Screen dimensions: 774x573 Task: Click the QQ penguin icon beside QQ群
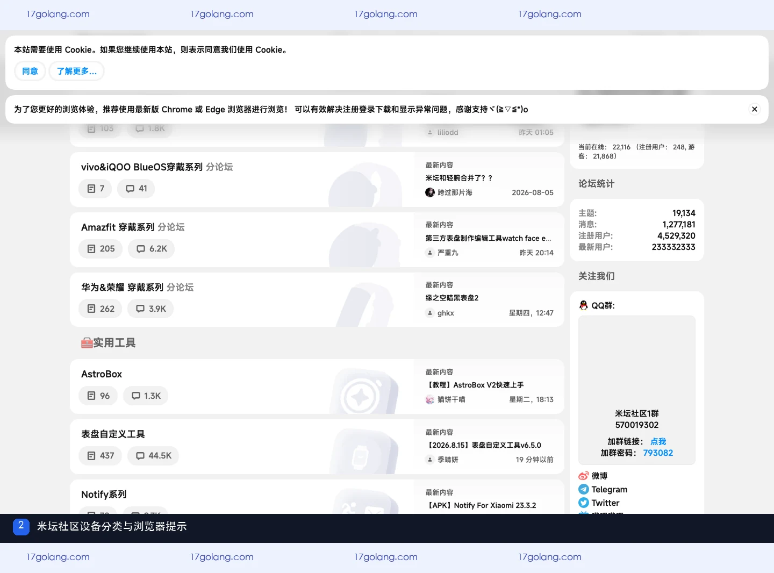pos(584,305)
